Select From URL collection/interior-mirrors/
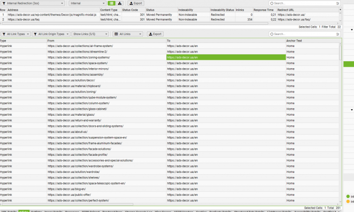 (78, 69)
